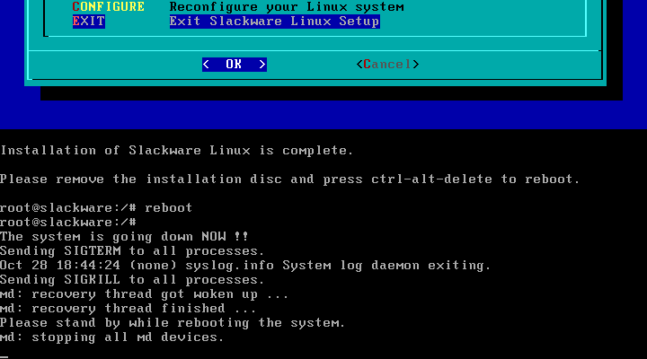
Task: Click 'md: recovery thread got woken up' line
Action: click(144, 294)
